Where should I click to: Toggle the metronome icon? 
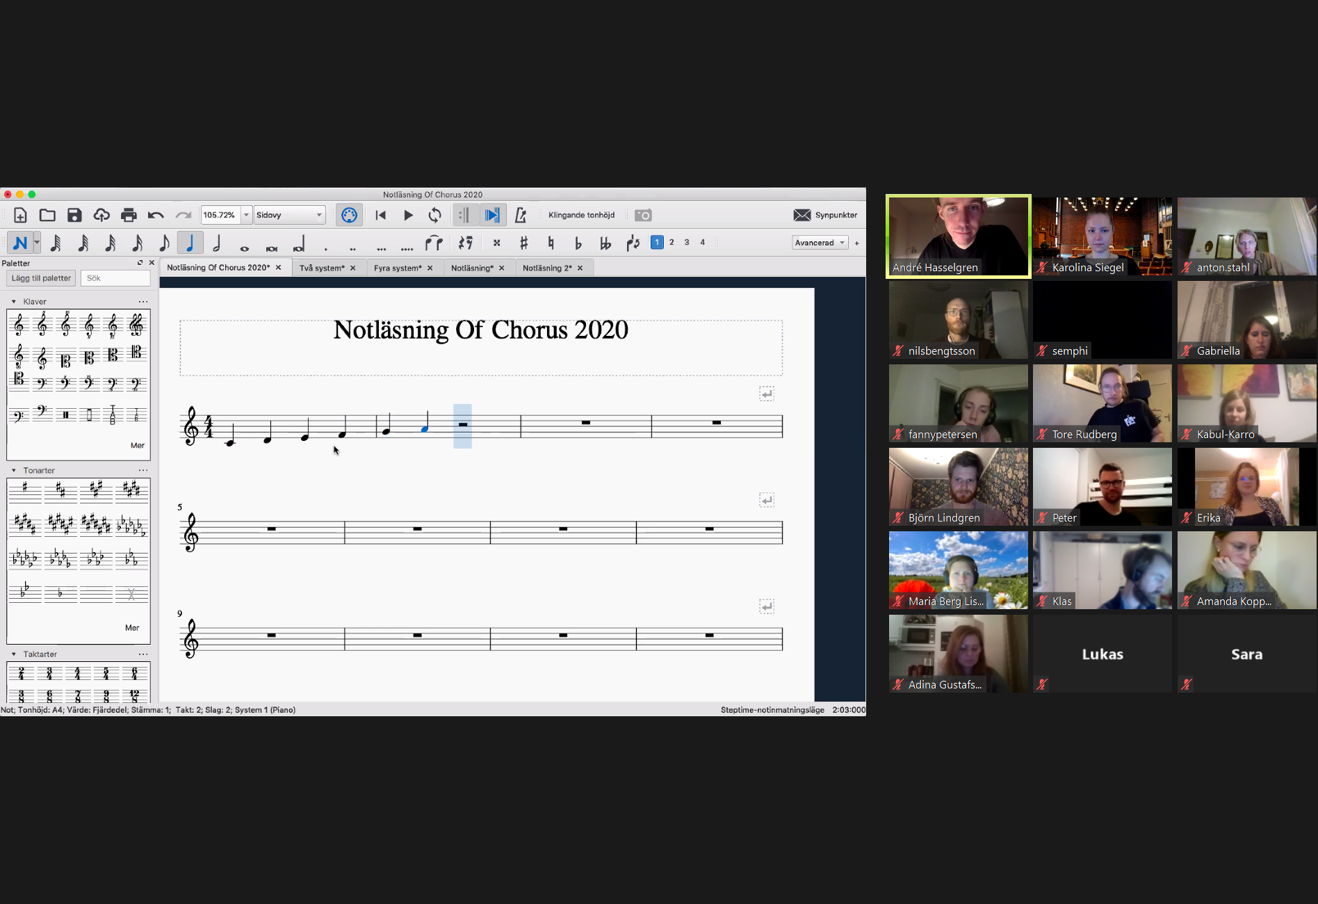[520, 216]
